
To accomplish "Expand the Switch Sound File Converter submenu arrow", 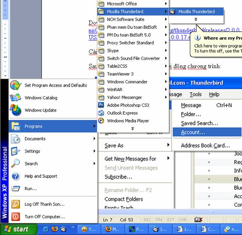I will pos(166,58).
